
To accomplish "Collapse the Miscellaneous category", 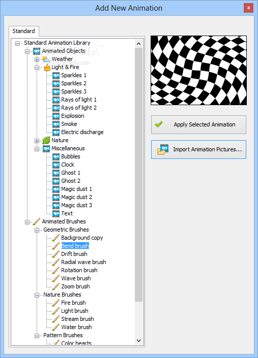I will pyautogui.click(x=37, y=149).
